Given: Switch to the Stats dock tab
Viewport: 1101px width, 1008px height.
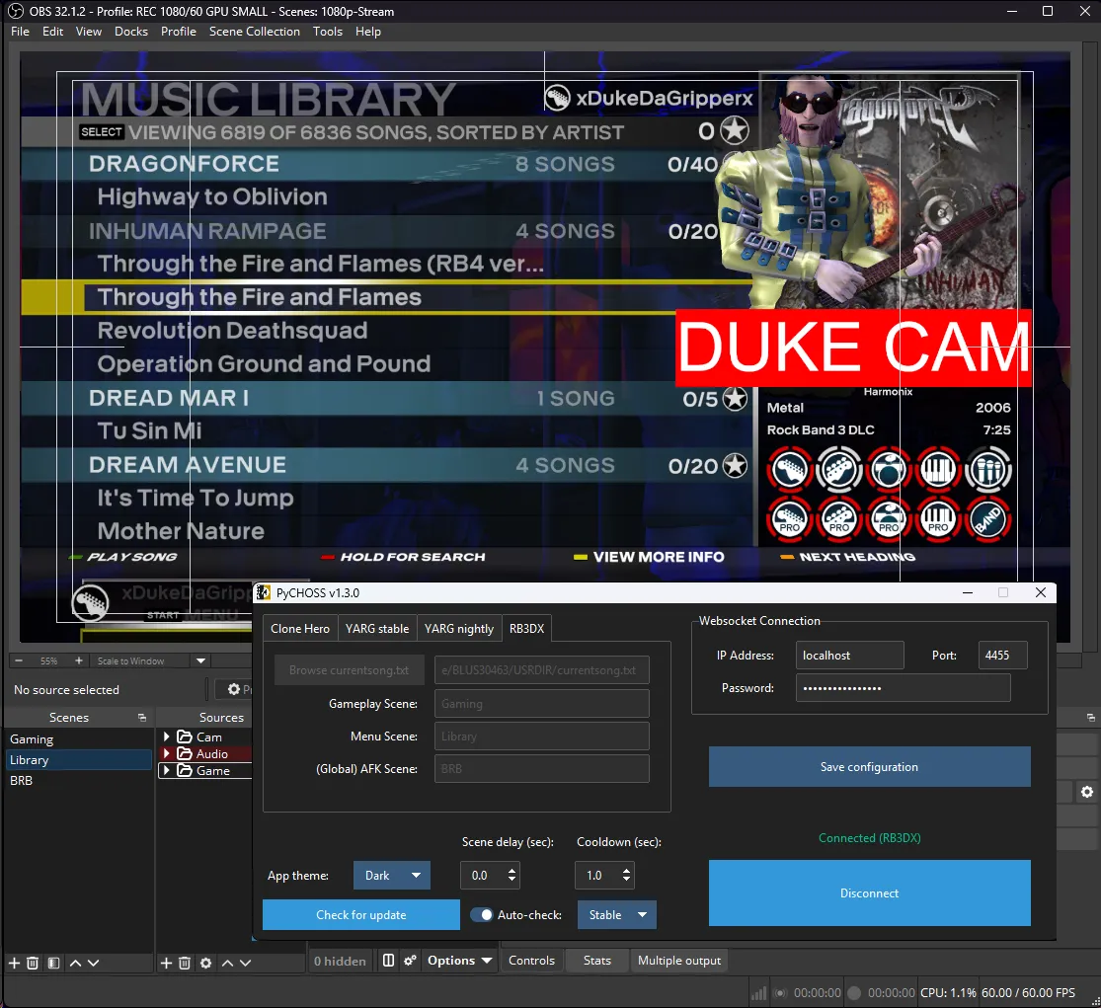Looking at the screenshot, I should pos(596,961).
